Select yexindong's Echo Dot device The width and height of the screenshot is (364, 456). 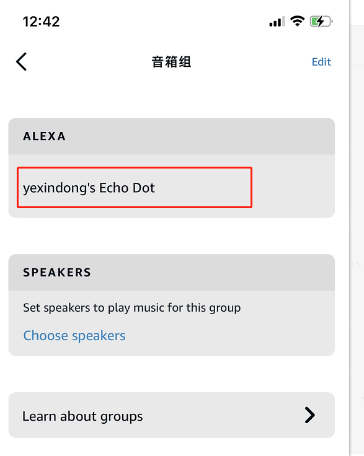[x=135, y=188]
